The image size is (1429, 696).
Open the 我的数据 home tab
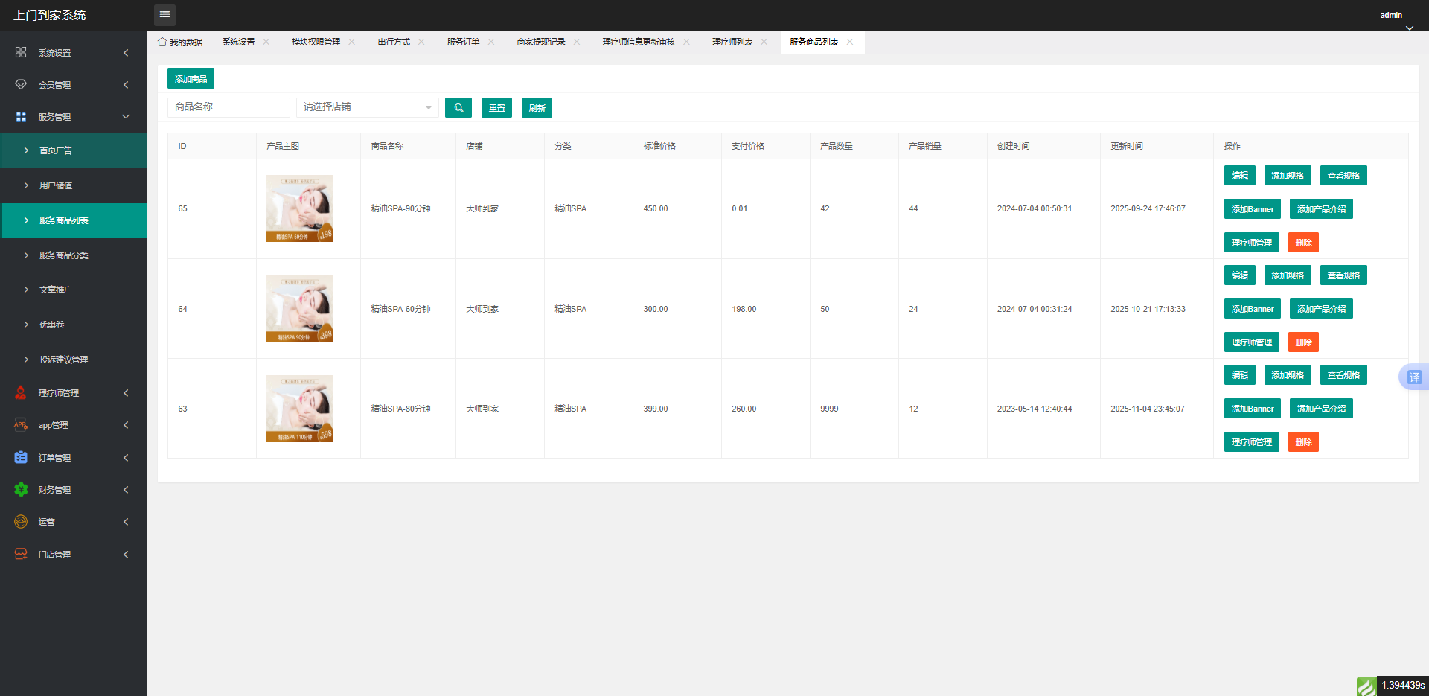180,42
